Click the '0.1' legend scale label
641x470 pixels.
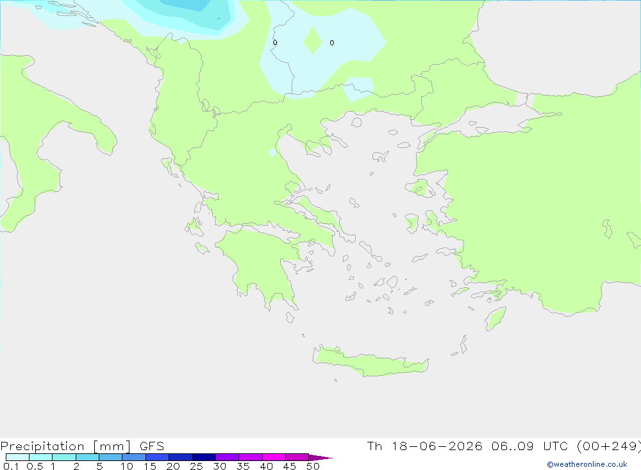[x=11, y=466]
